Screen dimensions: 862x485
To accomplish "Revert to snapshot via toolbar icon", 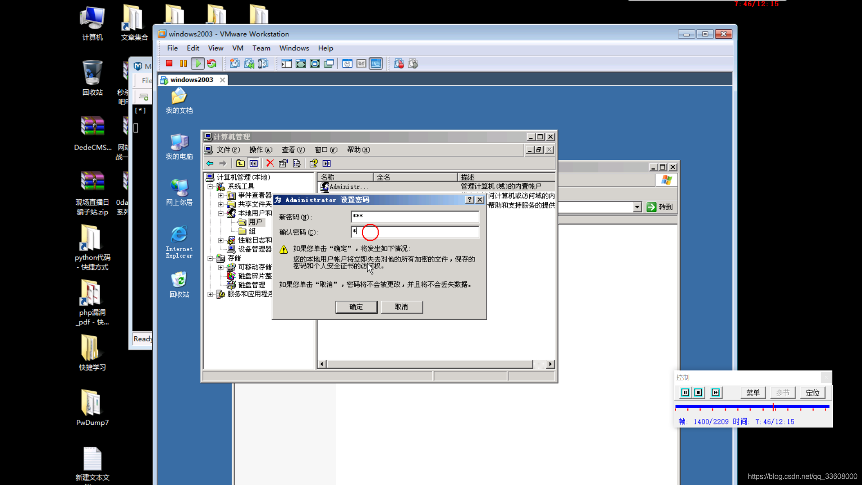I will tap(249, 64).
